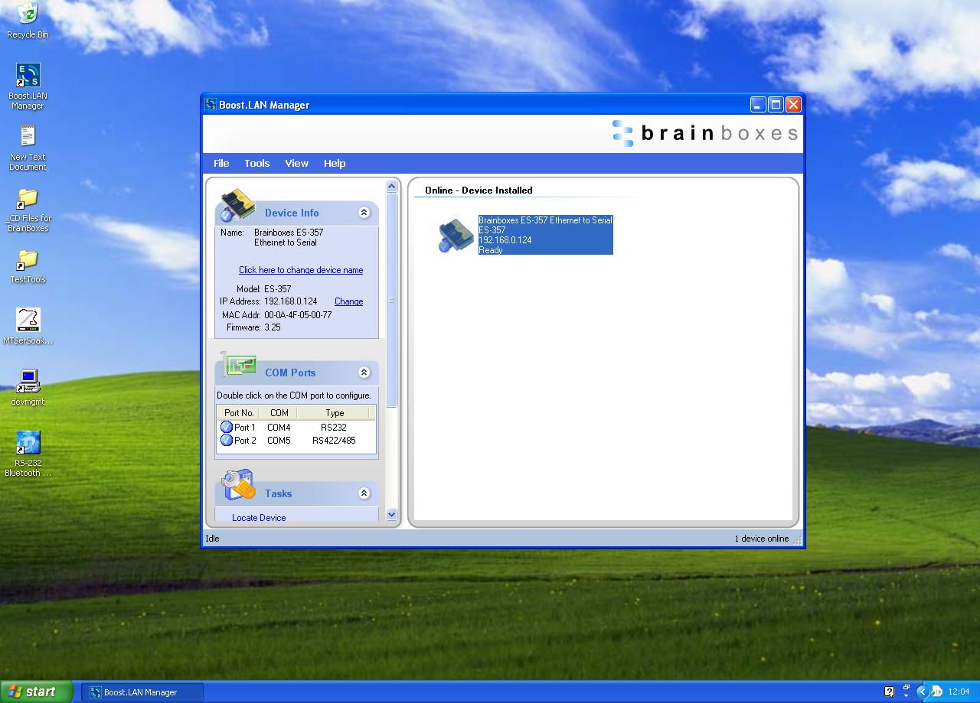The height and width of the screenshot is (703, 980).
Task: Open the TestTools desktop folder
Action: pos(27,260)
